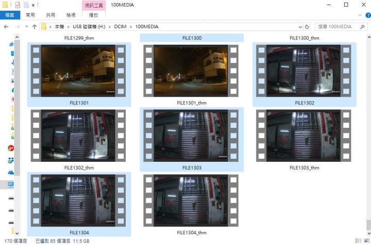
Task: Open the Customize Quick Access Toolbar dropdown
Action: coord(33,5)
